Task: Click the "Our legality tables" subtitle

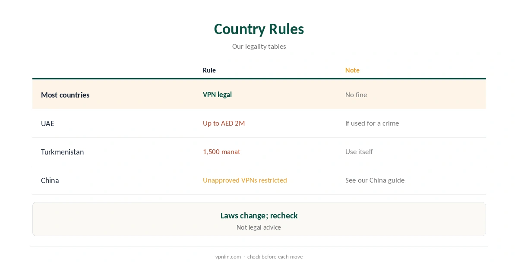Action: (x=259, y=47)
